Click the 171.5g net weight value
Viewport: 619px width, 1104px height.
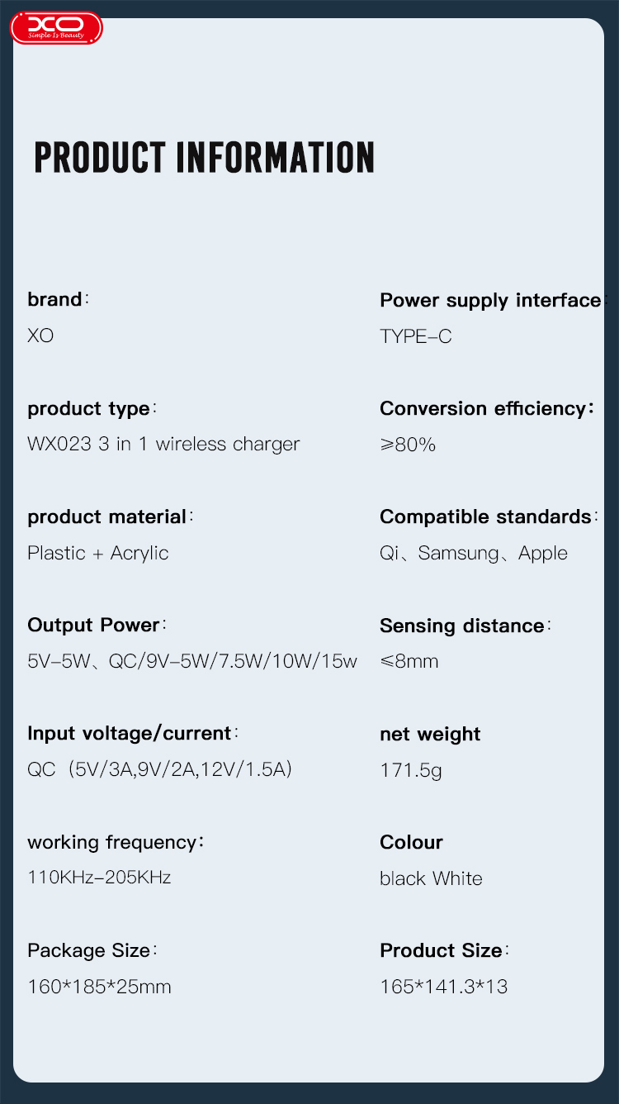[411, 770]
